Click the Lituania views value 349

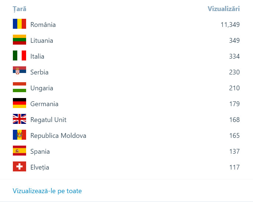(234, 41)
